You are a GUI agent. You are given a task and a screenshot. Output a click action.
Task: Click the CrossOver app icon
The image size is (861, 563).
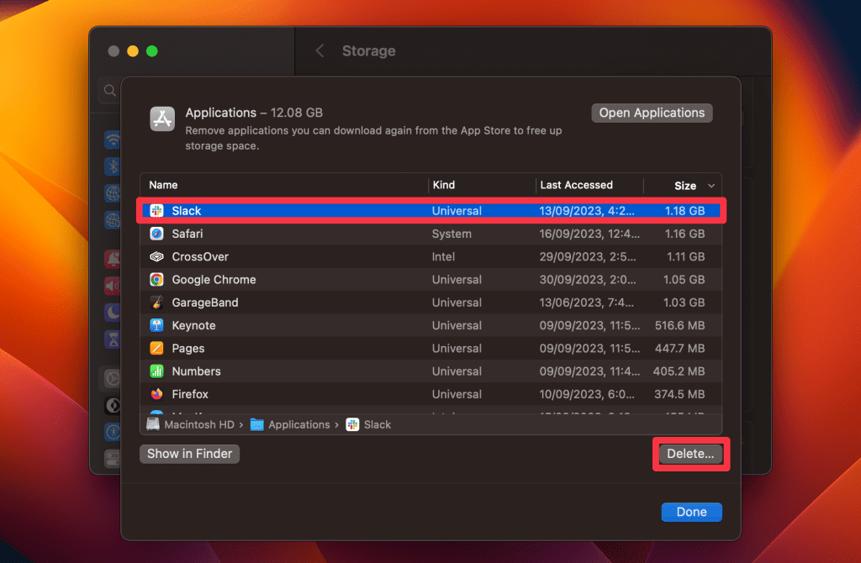pyautogui.click(x=156, y=257)
